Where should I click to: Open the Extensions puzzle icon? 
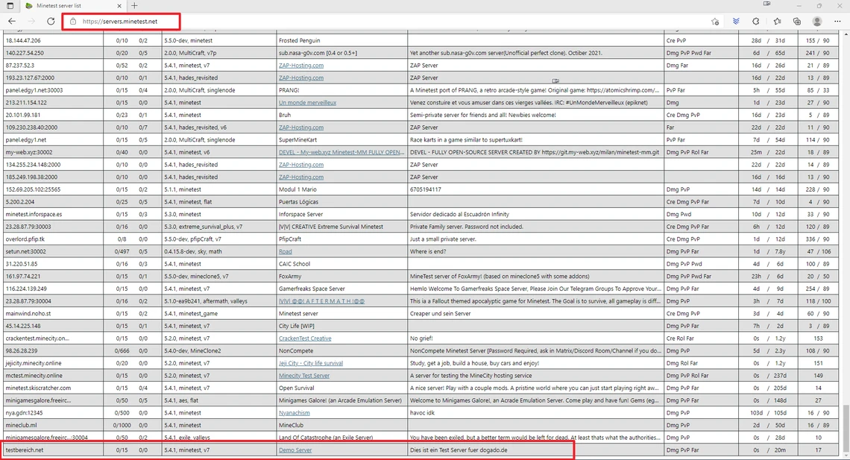point(756,22)
